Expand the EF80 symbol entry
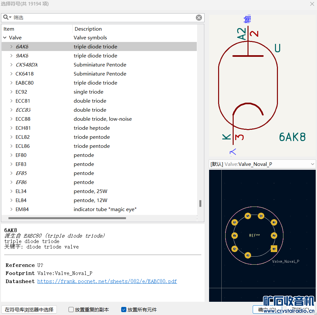The height and width of the screenshot is (315, 317). (11, 155)
